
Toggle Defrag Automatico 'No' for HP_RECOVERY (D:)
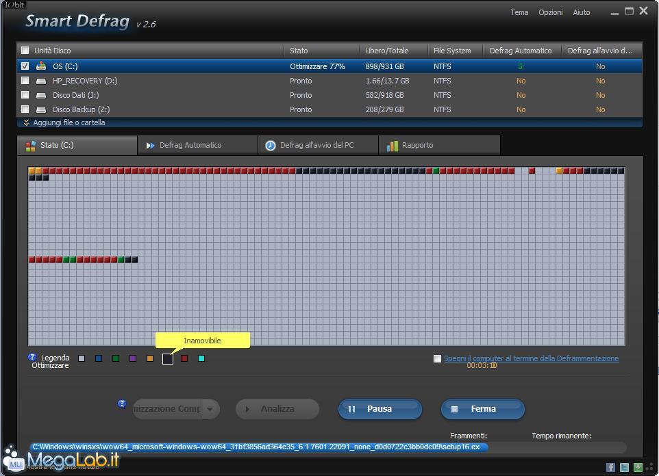pos(521,81)
